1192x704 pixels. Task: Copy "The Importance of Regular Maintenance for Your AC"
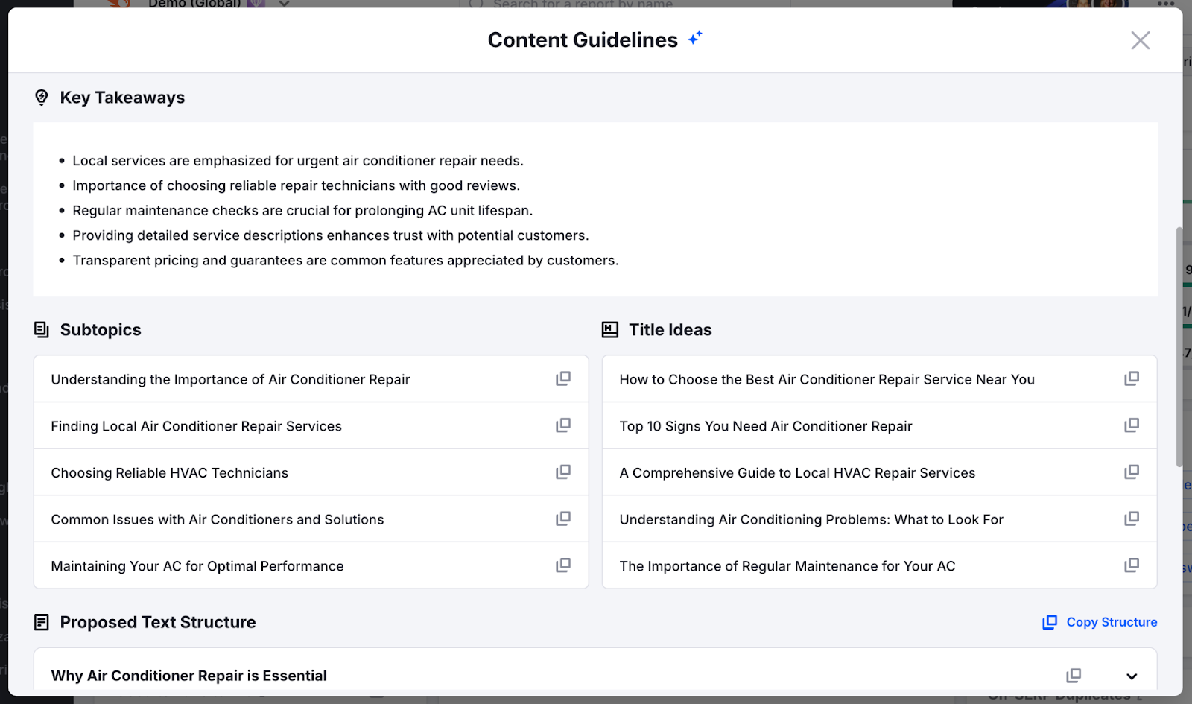1132,565
